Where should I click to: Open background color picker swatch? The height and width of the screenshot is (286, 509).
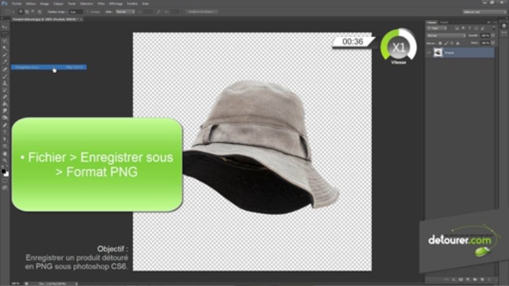click(x=7, y=175)
